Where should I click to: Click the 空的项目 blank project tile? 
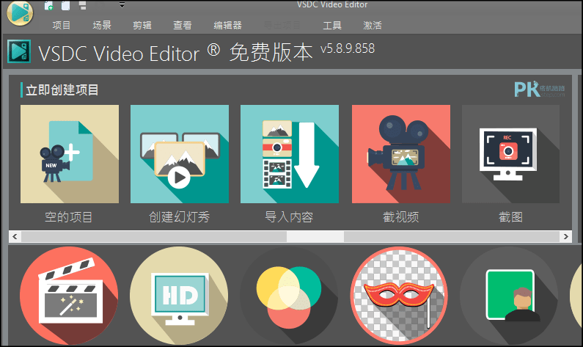pos(70,154)
